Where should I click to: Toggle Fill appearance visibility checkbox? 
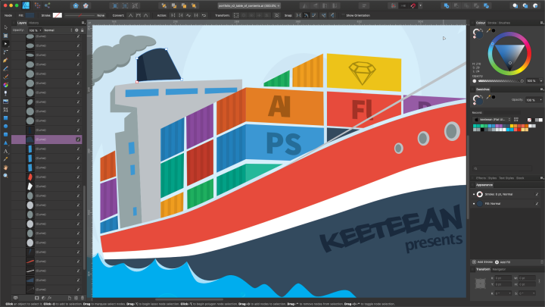[x=537, y=204]
